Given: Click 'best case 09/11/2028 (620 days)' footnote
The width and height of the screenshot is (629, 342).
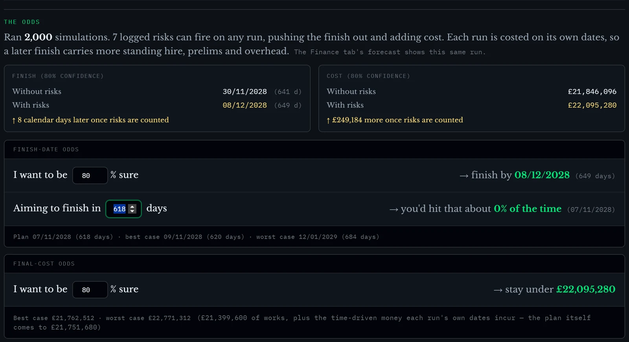Looking at the screenshot, I should point(185,237).
